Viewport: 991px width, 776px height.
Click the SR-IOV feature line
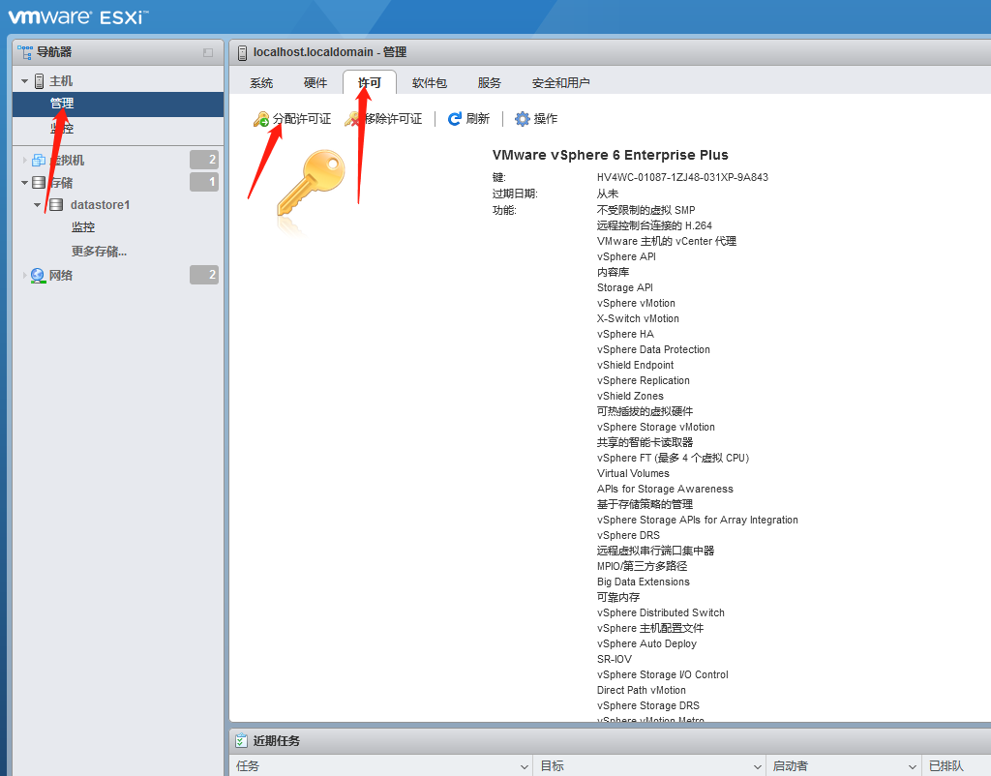pos(615,659)
